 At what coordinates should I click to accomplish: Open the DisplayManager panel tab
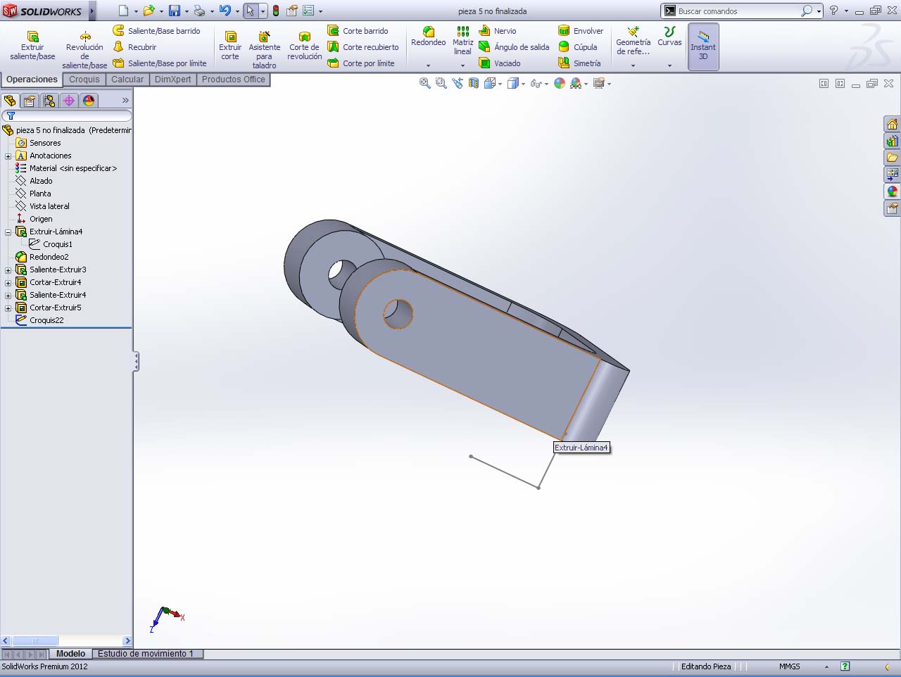coord(89,101)
